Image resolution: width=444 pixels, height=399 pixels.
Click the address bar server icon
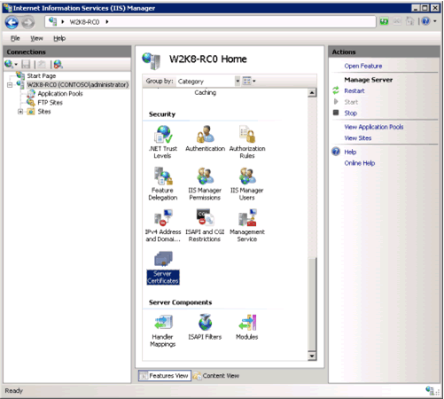52,21
